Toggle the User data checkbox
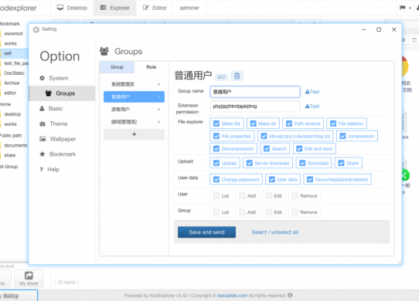Screen dimensions: 419x301 [272, 179]
